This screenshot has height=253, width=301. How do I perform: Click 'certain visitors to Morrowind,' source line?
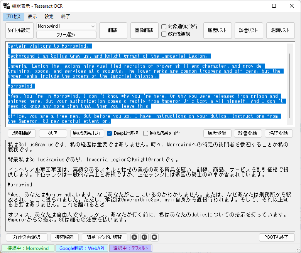coord(48,46)
